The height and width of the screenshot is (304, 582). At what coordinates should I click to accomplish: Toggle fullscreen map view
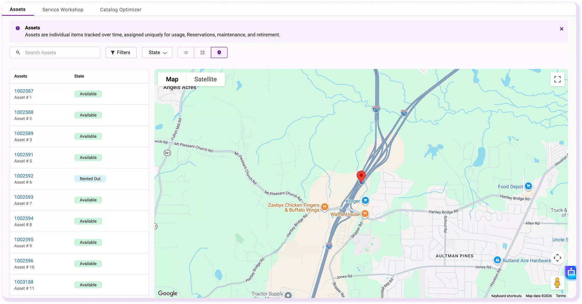[557, 79]
